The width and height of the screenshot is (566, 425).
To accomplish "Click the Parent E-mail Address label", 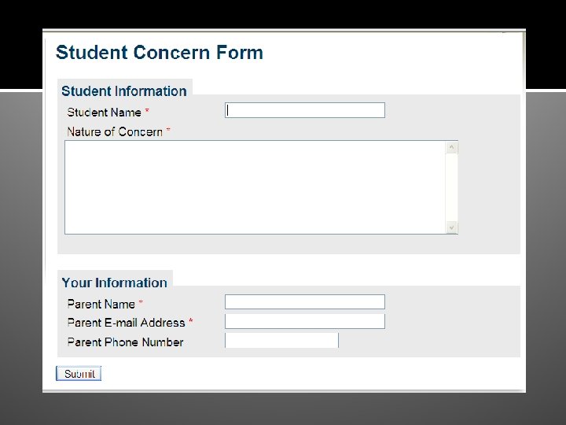I will 126,323.
